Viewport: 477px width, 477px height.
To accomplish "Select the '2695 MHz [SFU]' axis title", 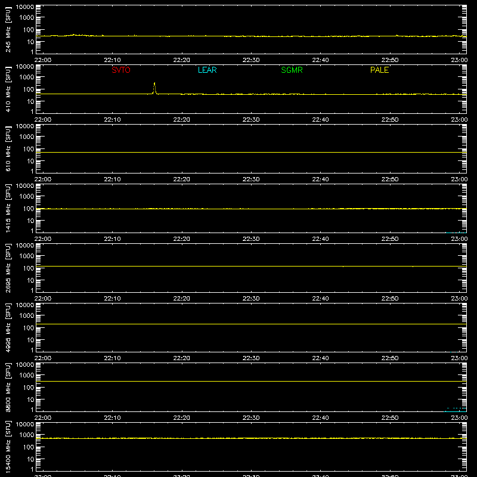I will click(x=8, y=268).
